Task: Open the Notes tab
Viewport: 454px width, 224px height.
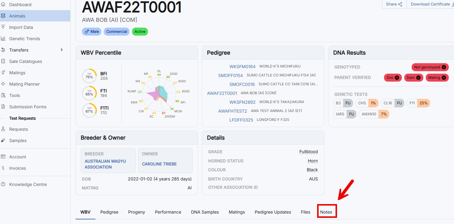Action: [326, 212]
